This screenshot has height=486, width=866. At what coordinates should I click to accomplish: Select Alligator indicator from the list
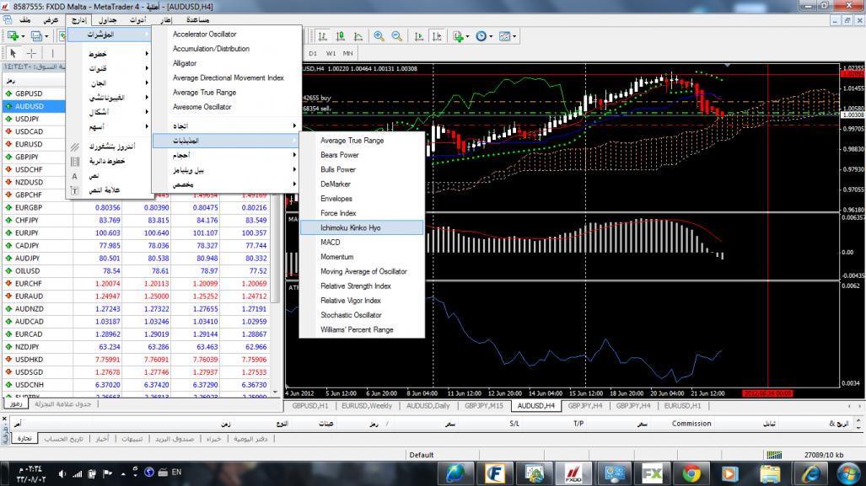(185, 63)
